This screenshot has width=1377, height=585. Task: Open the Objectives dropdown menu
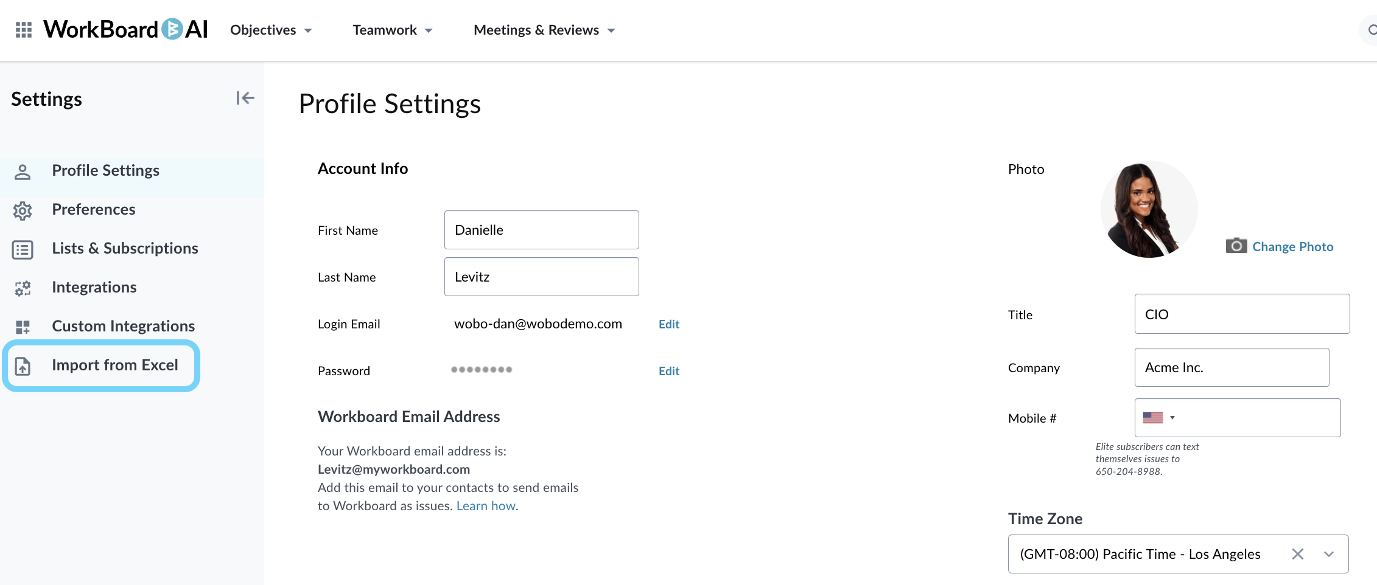click(271, 30)
